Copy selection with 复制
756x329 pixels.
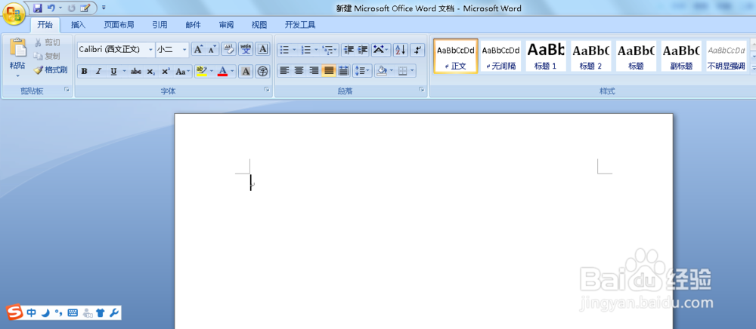(x=47, y=57)
